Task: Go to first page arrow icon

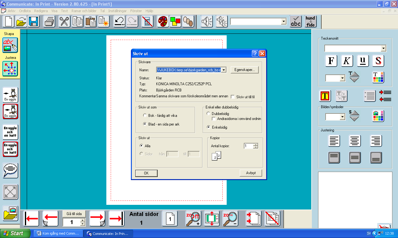Action: [31, 218]
